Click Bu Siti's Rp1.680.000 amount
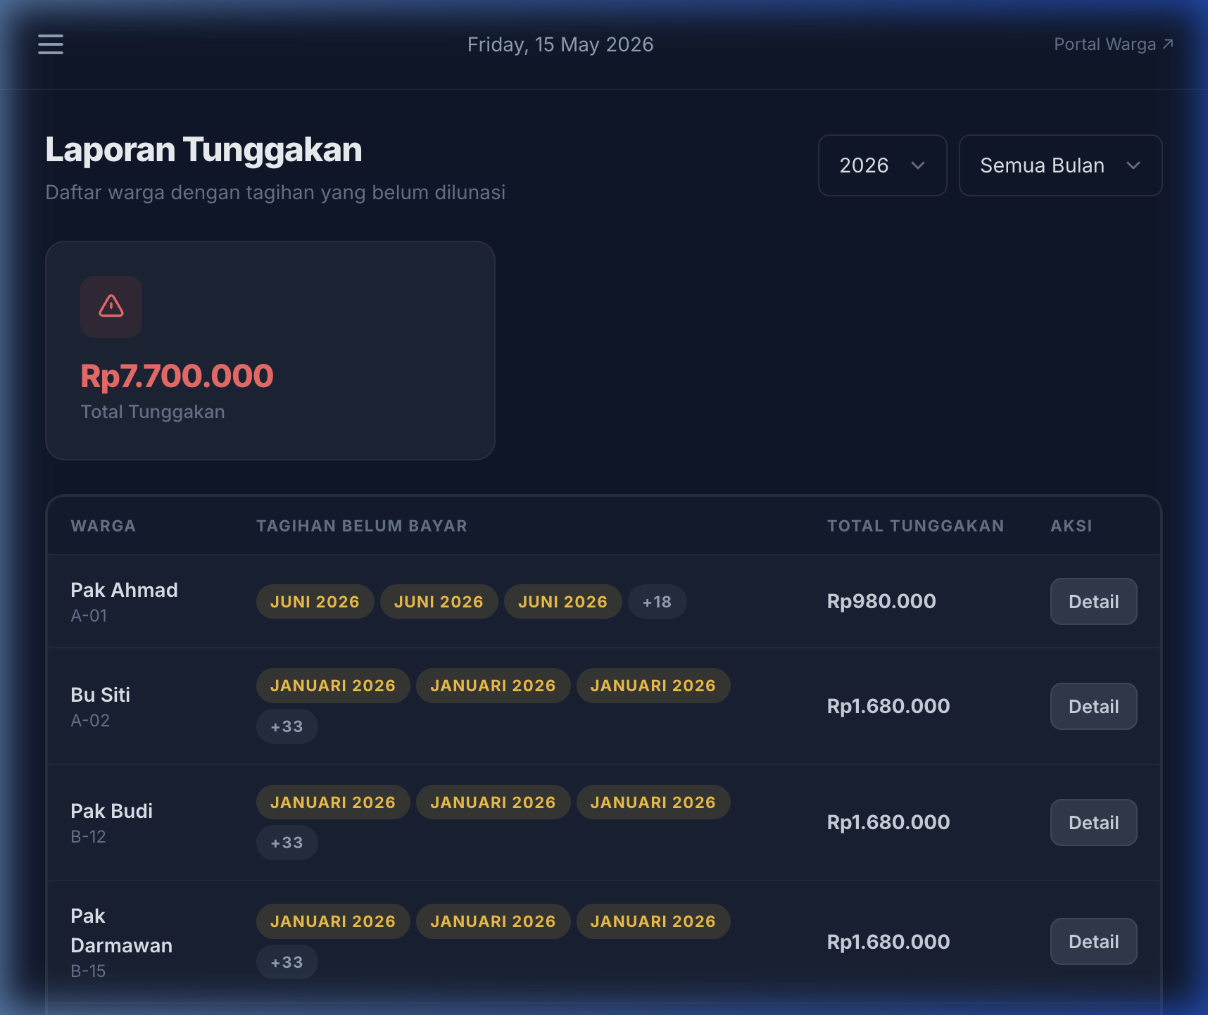The image size is (1208, 1015). 888,706
